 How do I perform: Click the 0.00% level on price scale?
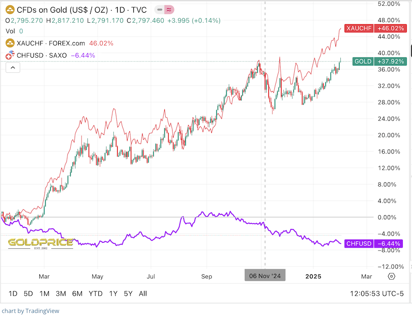point(387,217)
